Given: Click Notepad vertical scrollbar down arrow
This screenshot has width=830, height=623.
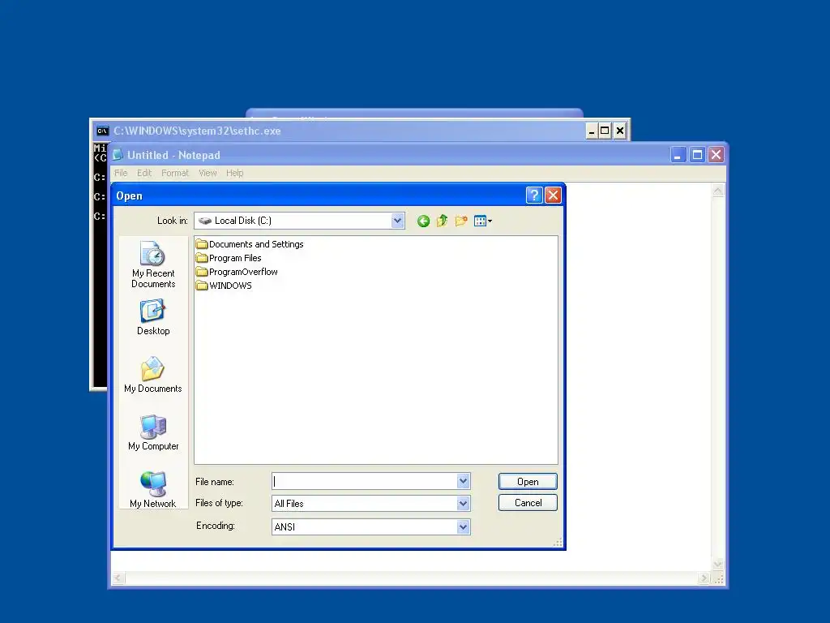Looking at the screenshot, I should (x=718, y=565).
